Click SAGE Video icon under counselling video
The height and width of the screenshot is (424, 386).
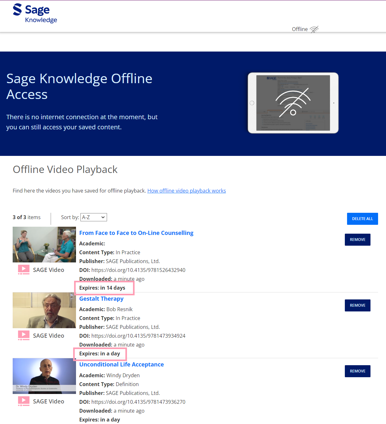click(x=24, y=270)
